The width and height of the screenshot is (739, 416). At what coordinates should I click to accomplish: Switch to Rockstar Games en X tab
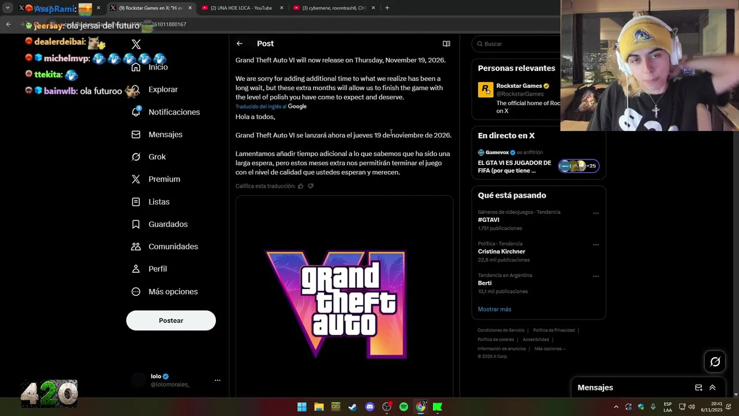(x=151, y=8)
